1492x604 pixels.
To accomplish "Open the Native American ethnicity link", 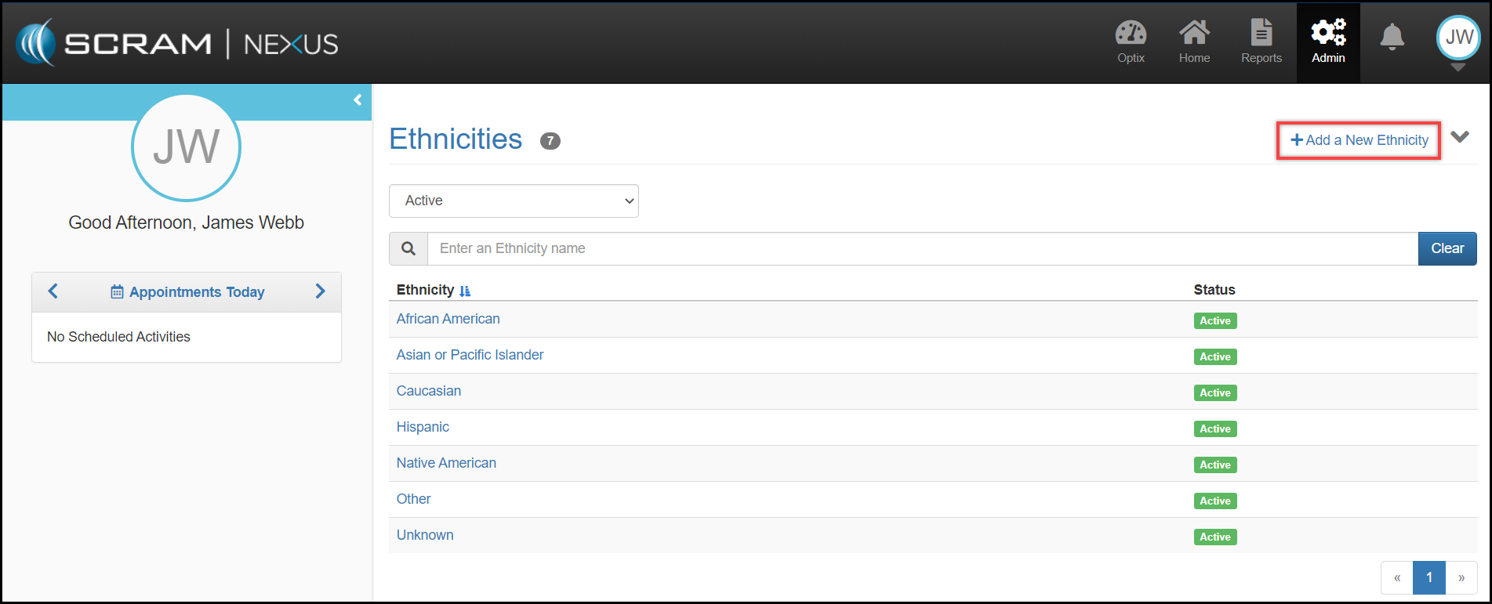I will point(446,463).
